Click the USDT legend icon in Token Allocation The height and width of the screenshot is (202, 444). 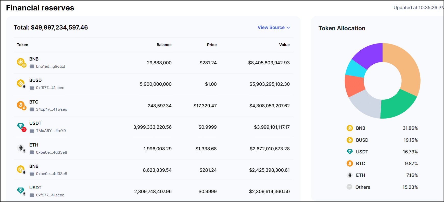[350, 152]
